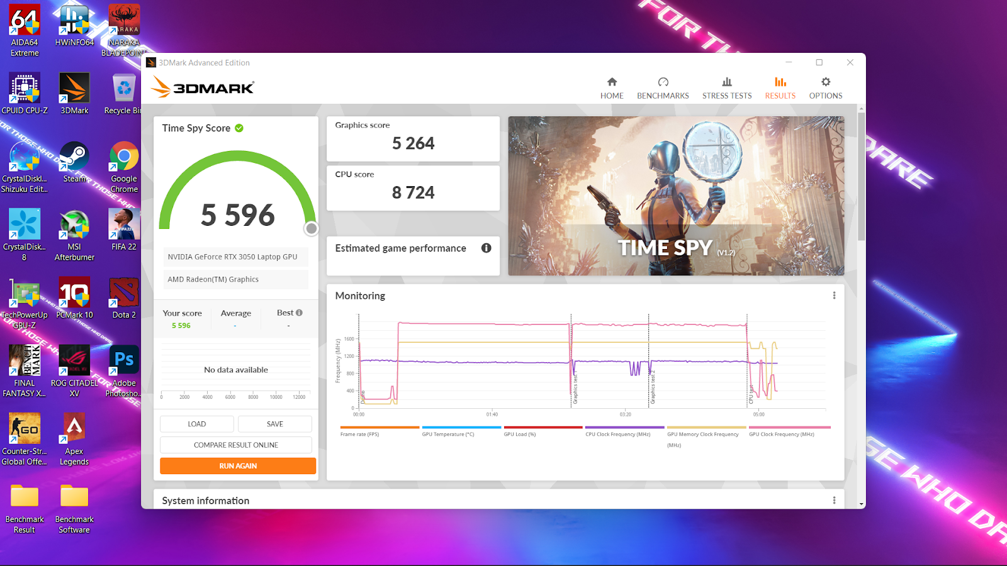Open AIDA64 Extreme desktop icon
The image size is (1007, 566).
tap(25, 30)
